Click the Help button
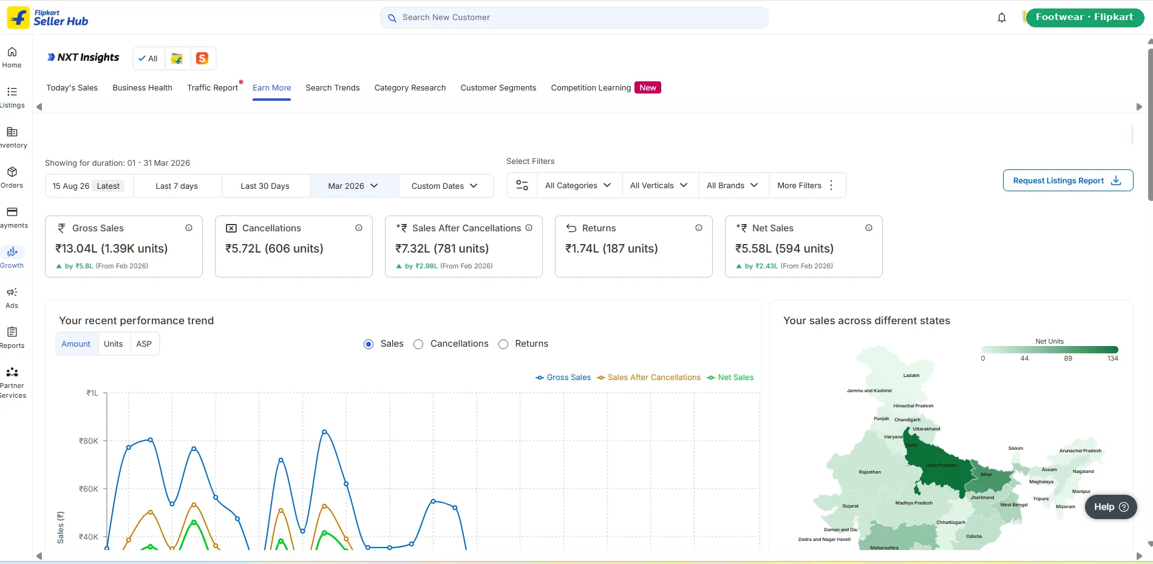Screen dimensions: 1153x564 [1111, 507]
